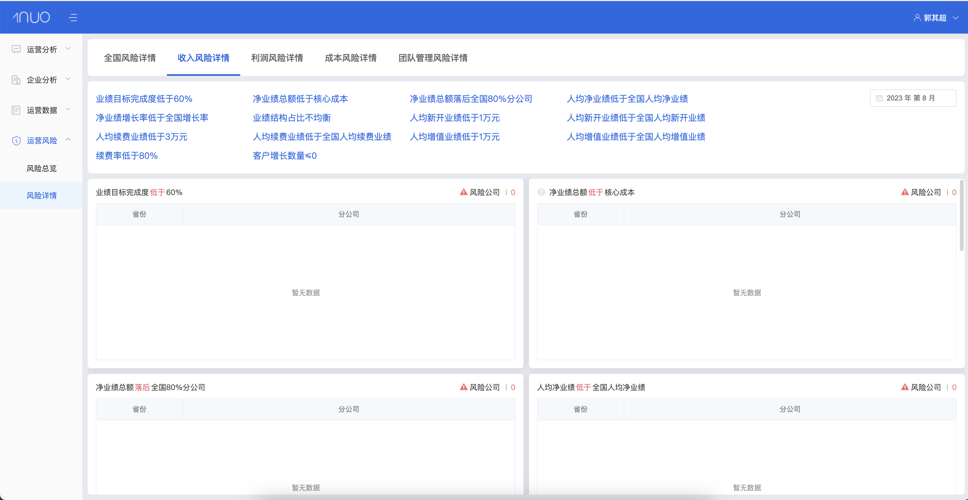Click the calendar icon in the date picker

click(879, 98)
